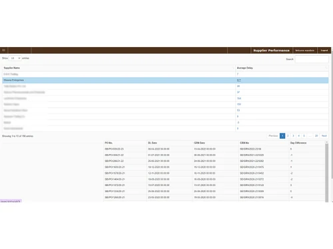Open the average delay link 154

click(x=239, y=98)
